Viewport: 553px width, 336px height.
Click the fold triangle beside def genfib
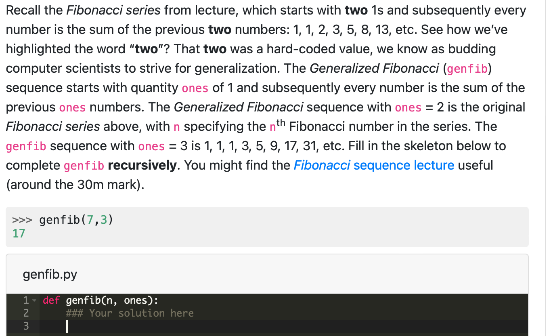pos(34,300)
